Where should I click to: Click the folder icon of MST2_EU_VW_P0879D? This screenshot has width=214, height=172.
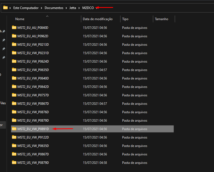click(x=14, y=121)
